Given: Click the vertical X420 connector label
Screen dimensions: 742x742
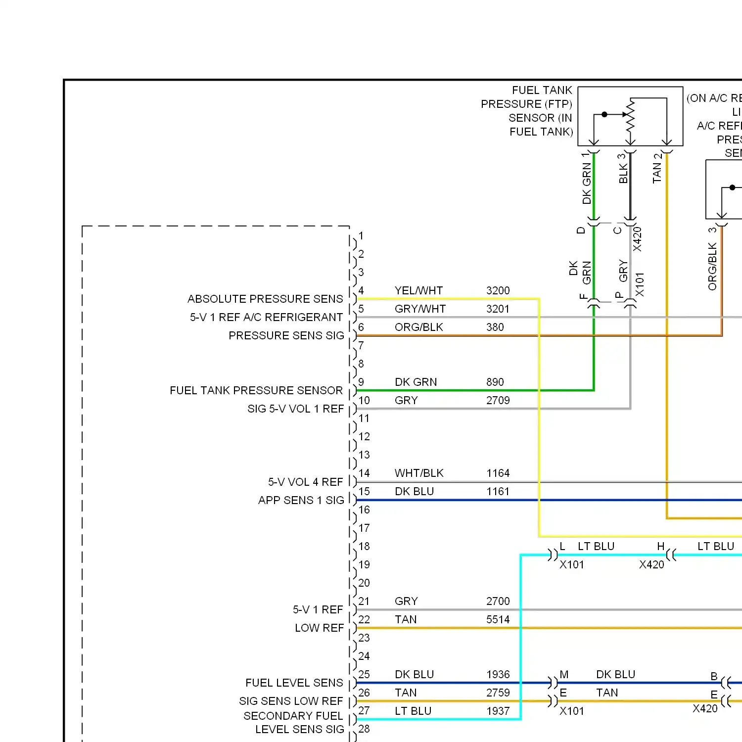Looking at the screenshot, I should coord(637,239).
